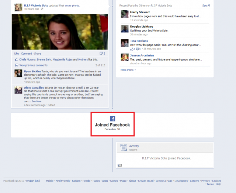
Task: Show the '9 others' who like this
Action: click(x=83, y=59)
